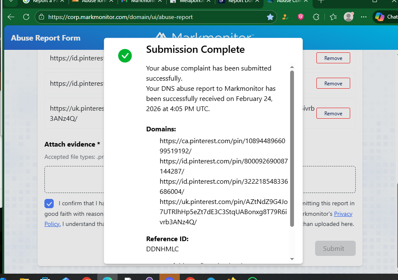
Task: Click the id.pinterest pin 322218548336 URL
Action: tap(224, 187)
